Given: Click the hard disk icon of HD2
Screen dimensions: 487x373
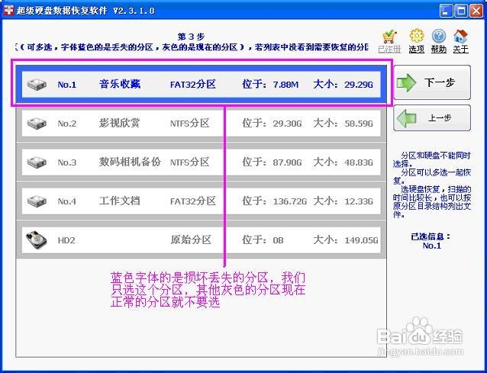Looking at the screenshot, I should 37,240.
